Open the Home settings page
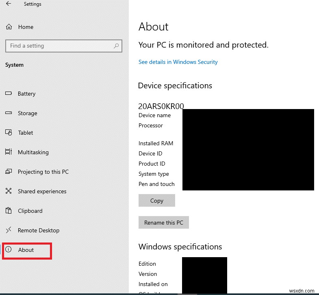Image resolution: width=319 pixels, height=295 pixels. 26,27
